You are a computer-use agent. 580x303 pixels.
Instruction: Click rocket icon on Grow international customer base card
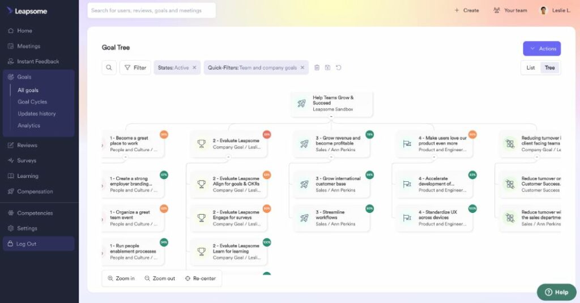[304, 184]
